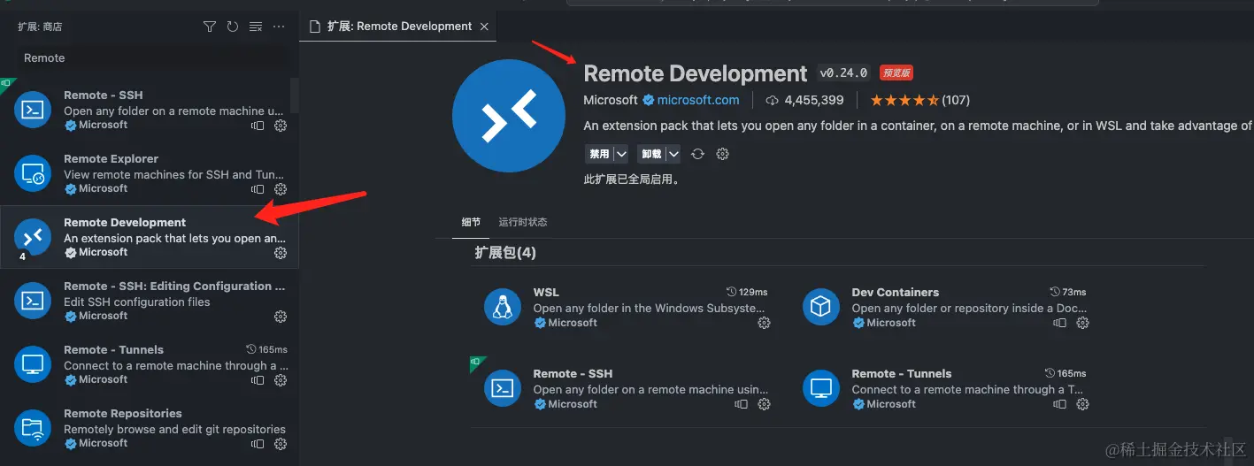Click the star rating (107) reviews
The image size is (1254, 466).
tap(920, 100)
